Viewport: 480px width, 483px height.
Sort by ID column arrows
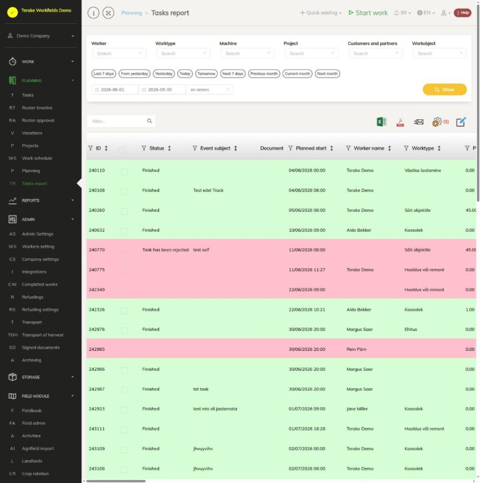pos(106,148)
